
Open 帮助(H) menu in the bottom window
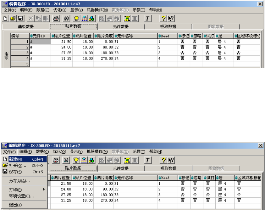point(156,152)
